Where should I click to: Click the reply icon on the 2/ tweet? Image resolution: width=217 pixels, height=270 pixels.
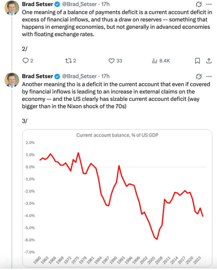coord(25,61)
